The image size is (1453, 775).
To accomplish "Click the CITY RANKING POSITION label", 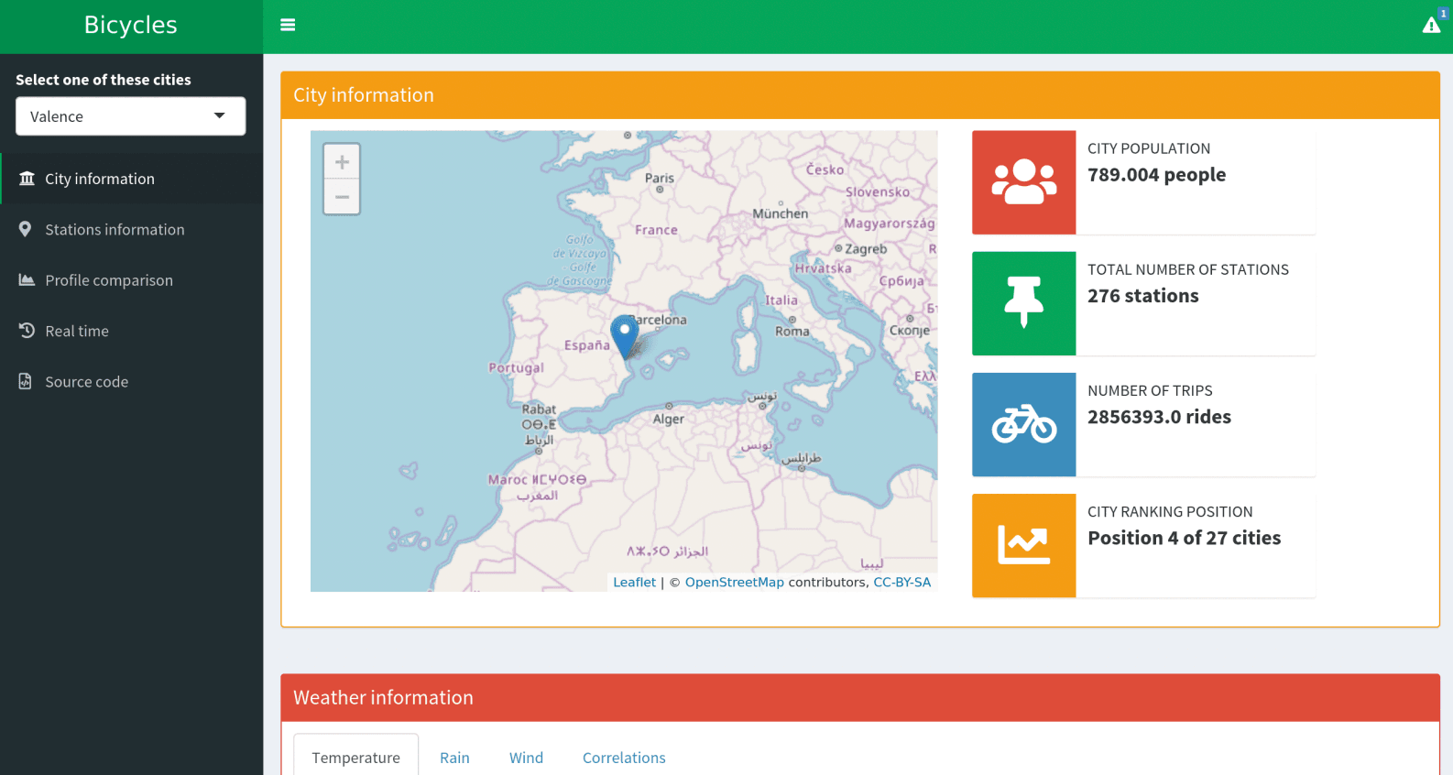I will [x=1170, y=511].
